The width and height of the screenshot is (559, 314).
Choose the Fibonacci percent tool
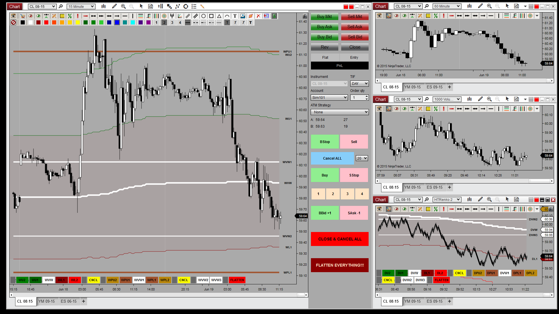[x=70, y=16]
